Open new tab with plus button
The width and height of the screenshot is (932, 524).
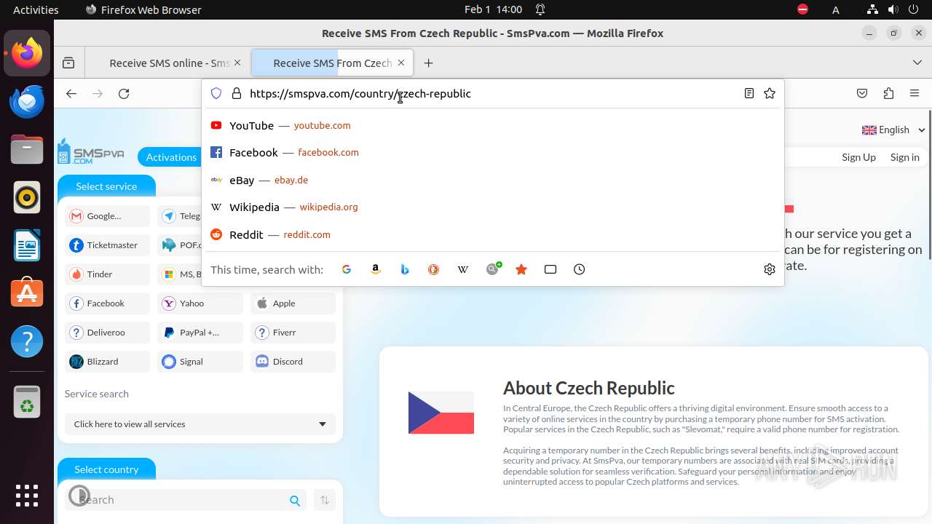[428, 63]
